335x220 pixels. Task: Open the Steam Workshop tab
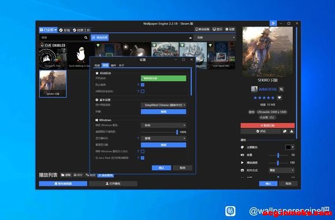click(81, 30)
